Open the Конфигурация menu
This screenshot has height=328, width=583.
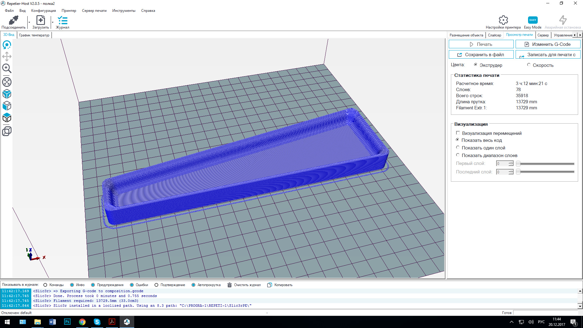43,11
